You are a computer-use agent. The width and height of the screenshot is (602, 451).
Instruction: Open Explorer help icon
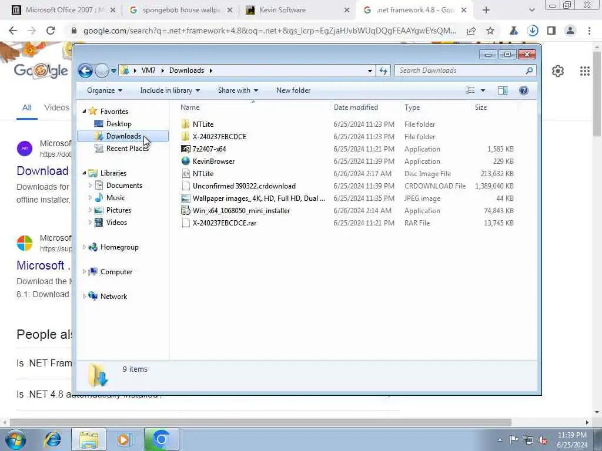click(x=524, y=90)
